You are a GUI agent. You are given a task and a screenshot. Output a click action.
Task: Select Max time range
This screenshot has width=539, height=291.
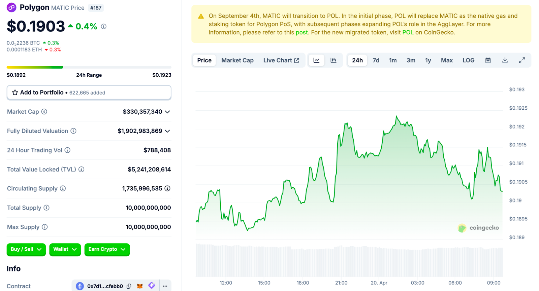447,60
